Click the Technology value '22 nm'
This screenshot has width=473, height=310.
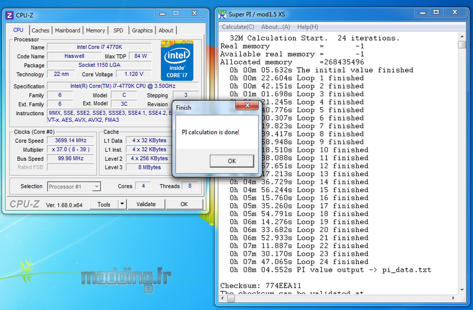tap(61, 74)
